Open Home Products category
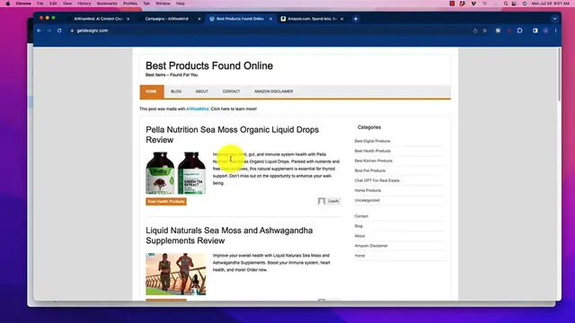The height and width of the screenshot is (323, 575). (x=367, y=190)
